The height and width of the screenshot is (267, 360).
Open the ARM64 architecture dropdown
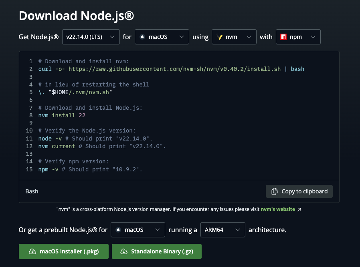(x=222, y=230)
